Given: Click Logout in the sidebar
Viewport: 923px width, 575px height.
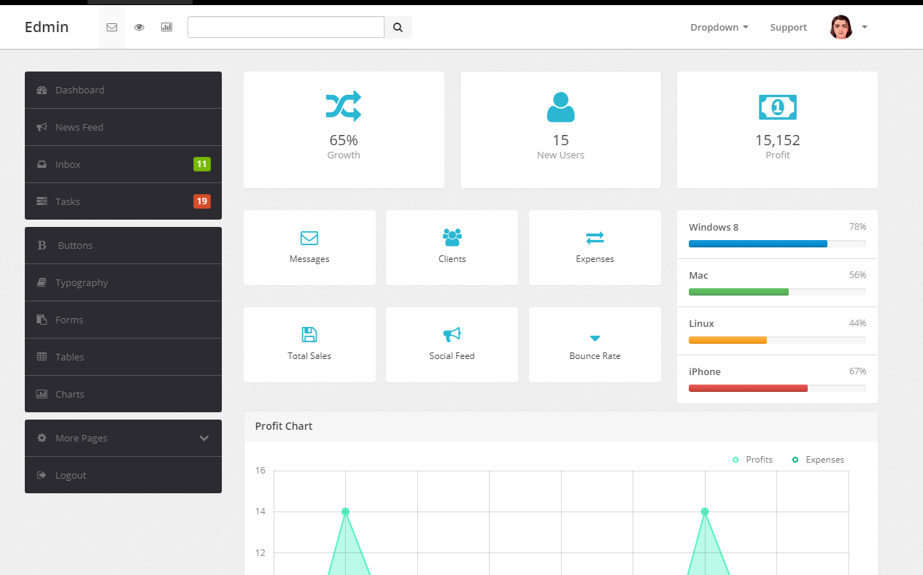Looking at the screenshot, I should coord(123,475).
